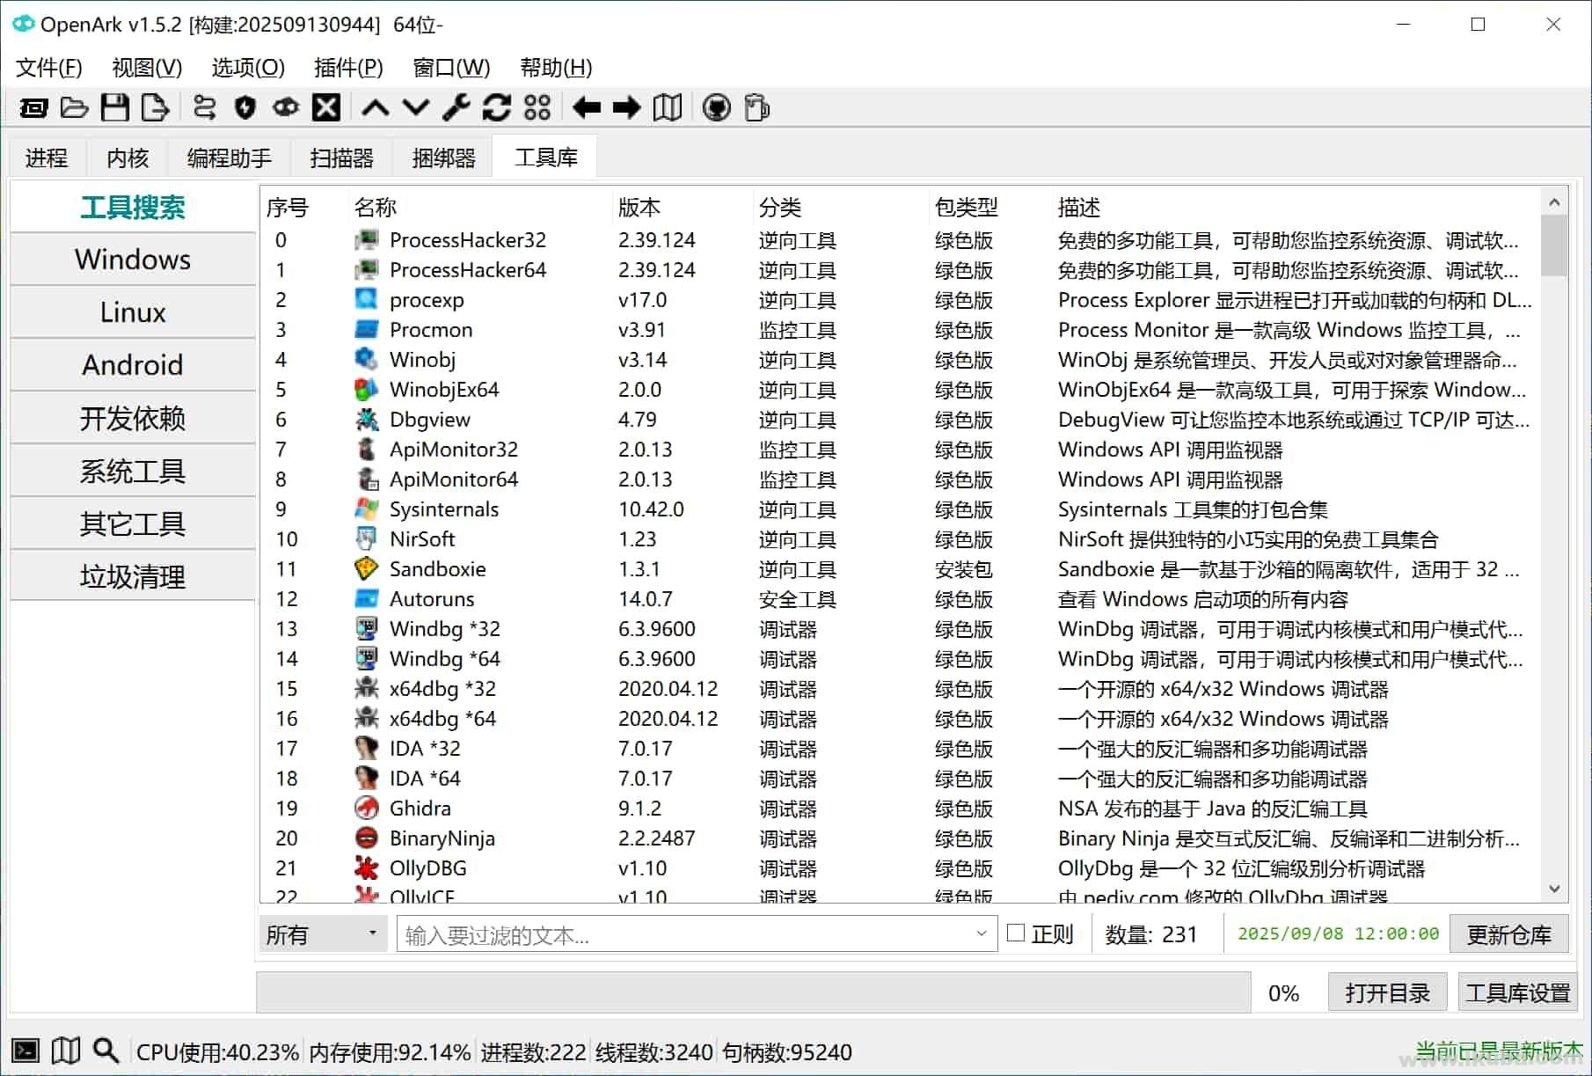Click the 工具库设置 button

(x=1516, y=992)
